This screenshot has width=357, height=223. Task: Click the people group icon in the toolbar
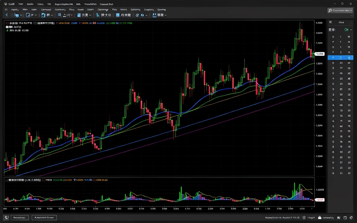tap(155, 15)
